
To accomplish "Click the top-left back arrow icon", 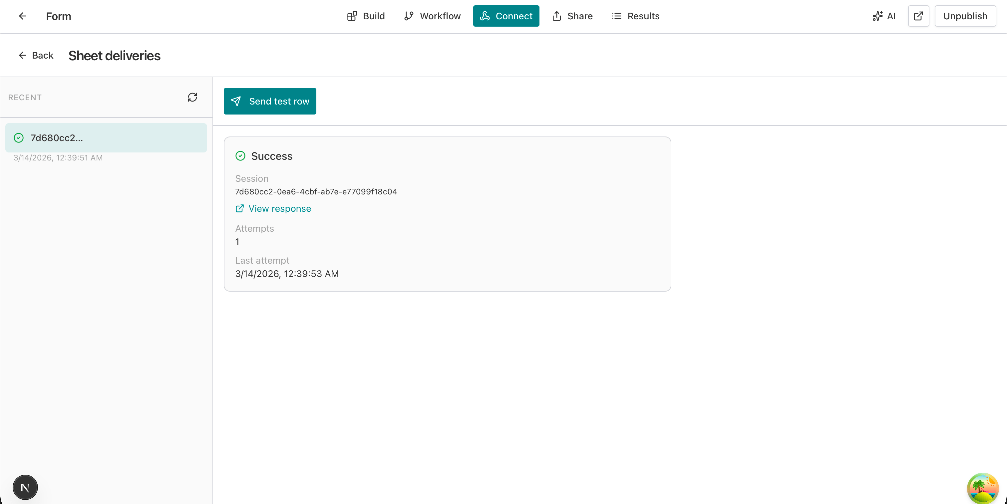I will tap(22, 16).
